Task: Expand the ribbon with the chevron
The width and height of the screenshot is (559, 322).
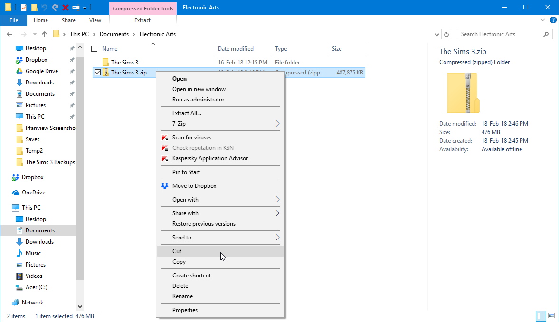Action: (x=542, y=20)
